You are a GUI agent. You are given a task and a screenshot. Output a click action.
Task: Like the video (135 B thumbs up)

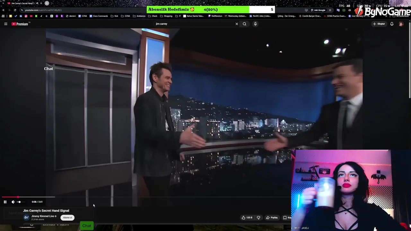(247, 218)
